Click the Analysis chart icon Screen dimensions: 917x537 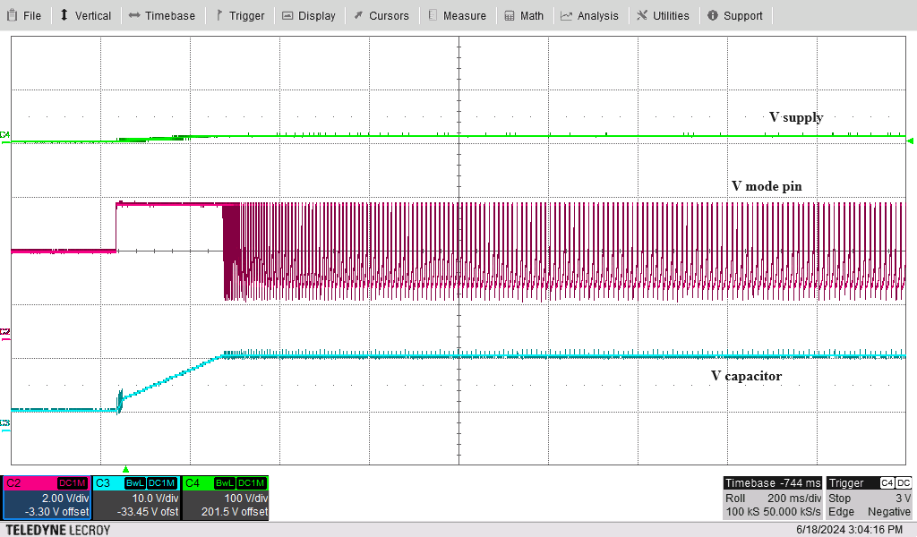click(567, 15)
